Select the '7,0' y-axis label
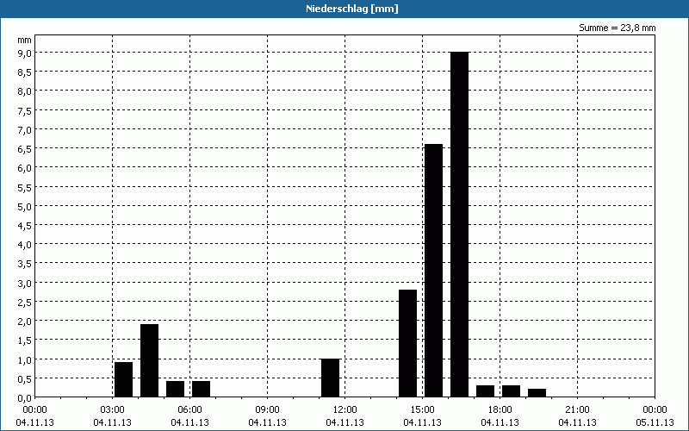 [x=25, y=130]
